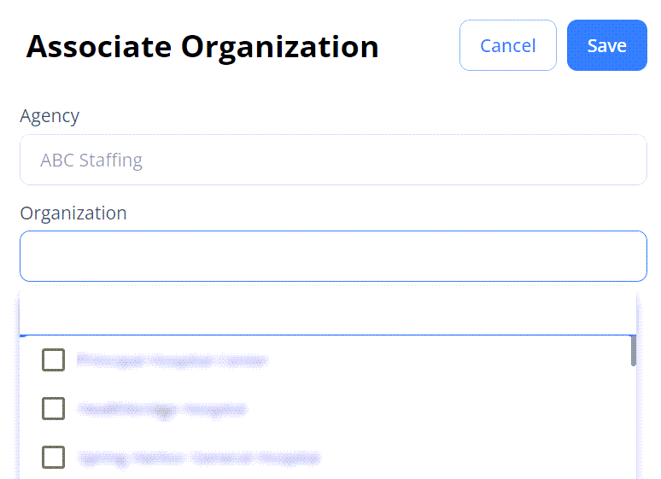661x479 pixels.
Task: Click the "Organization" field label
Action: [x=73, y=213]
